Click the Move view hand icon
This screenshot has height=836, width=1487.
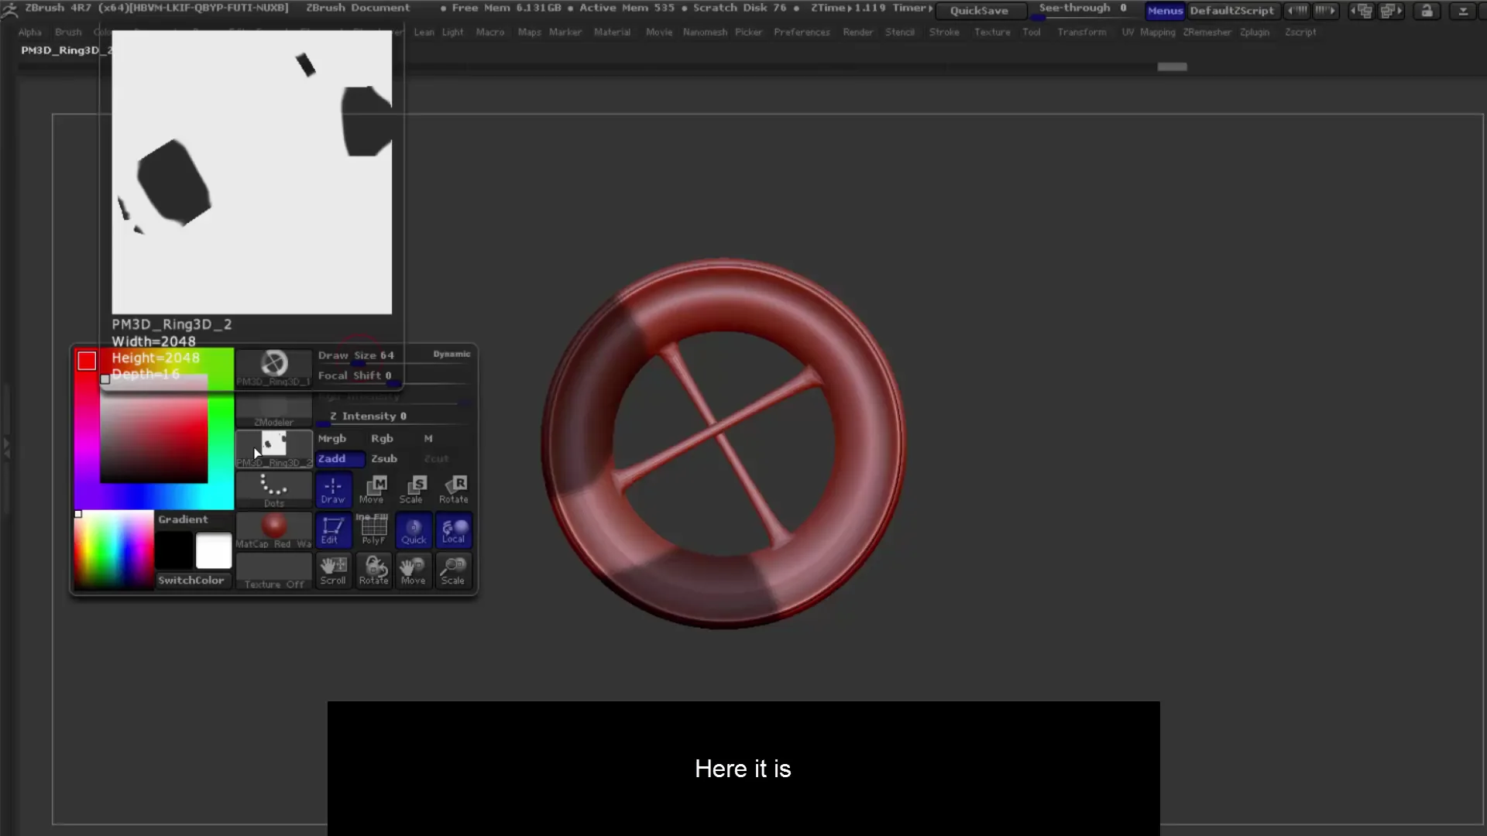click(x=414, y=570)
